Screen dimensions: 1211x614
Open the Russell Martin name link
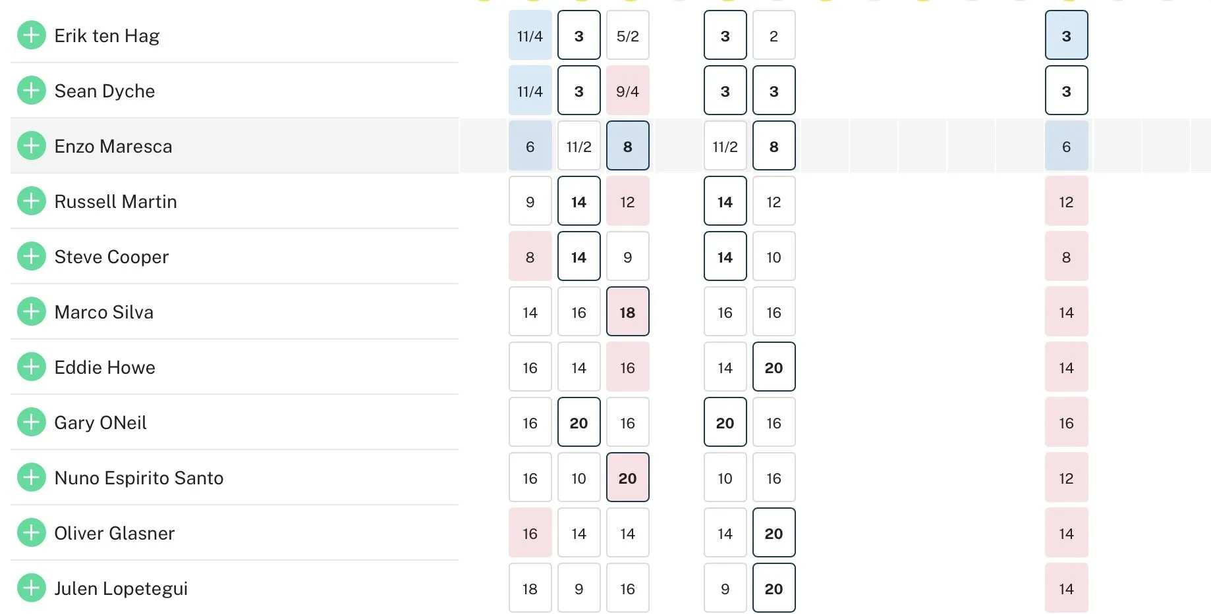(115, 201)
